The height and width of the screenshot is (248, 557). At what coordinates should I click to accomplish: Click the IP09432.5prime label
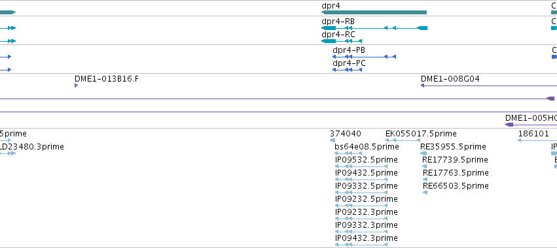tap(367, 173)
